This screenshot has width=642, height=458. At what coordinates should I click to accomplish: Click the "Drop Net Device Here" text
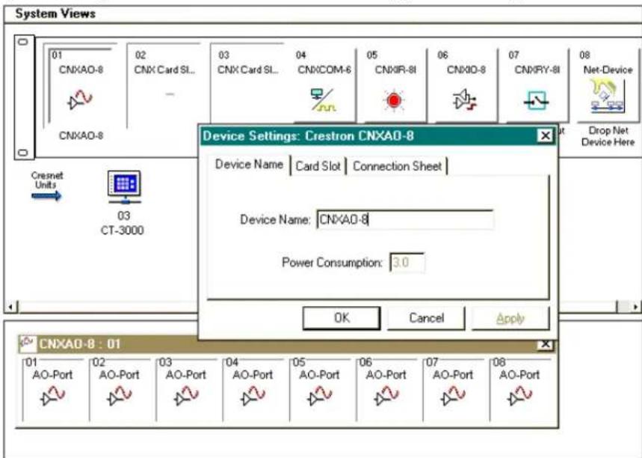click(608, 136)
